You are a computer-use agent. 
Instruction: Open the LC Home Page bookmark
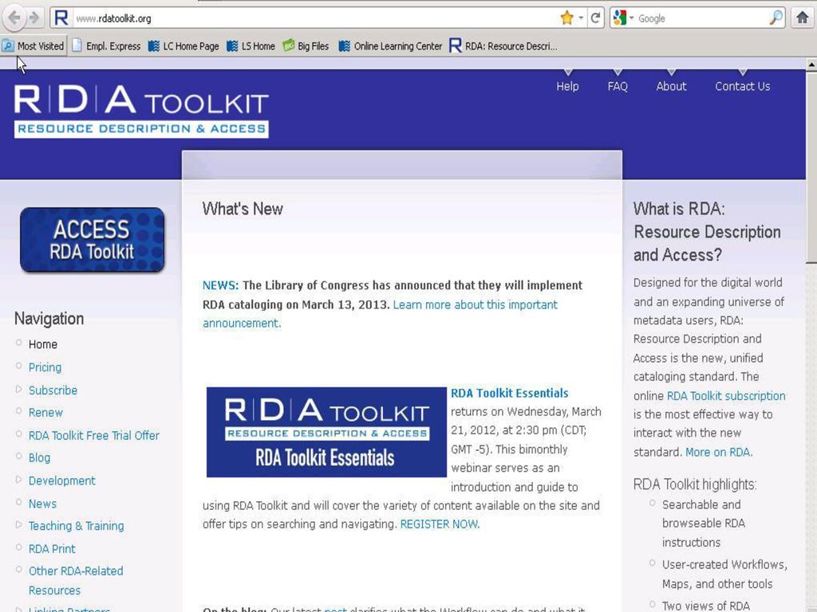pos(184,45)
